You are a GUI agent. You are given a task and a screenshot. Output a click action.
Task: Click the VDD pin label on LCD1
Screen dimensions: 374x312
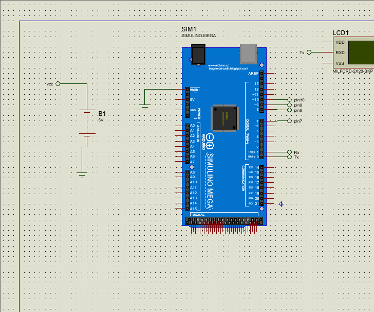point(340,42)
